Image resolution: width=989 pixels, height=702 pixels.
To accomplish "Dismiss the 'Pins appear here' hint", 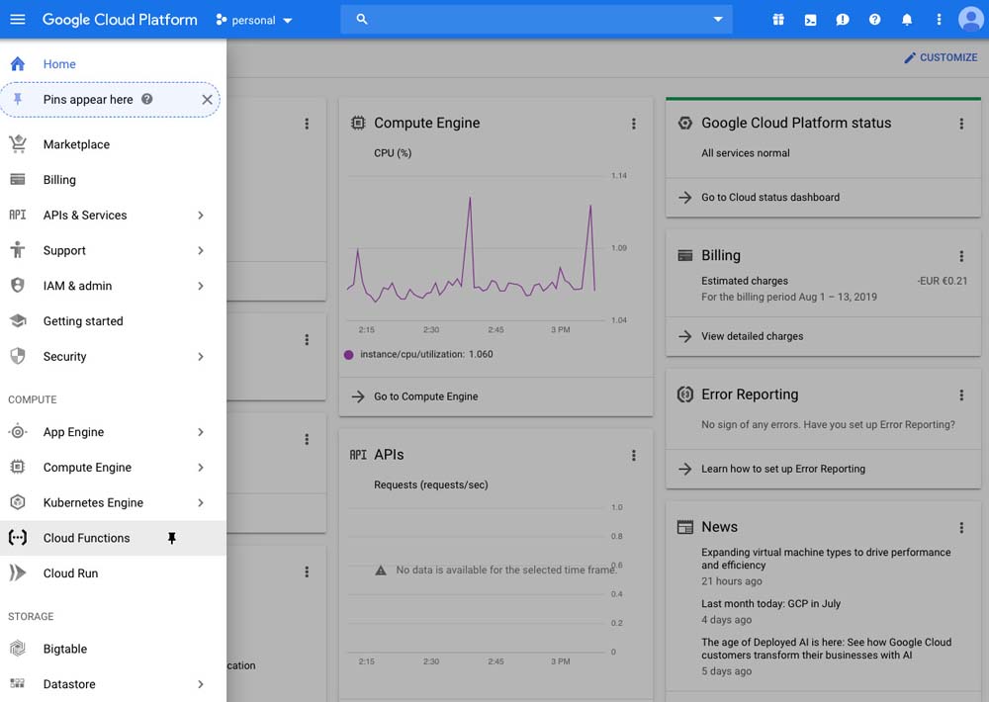I will 207,100.
